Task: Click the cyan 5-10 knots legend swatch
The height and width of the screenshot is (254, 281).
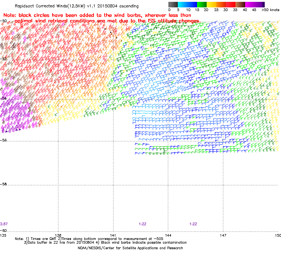Action: [x=183, y=4]
